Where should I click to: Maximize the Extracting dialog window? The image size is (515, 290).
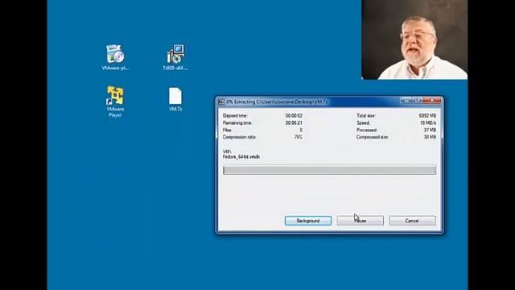417,100
